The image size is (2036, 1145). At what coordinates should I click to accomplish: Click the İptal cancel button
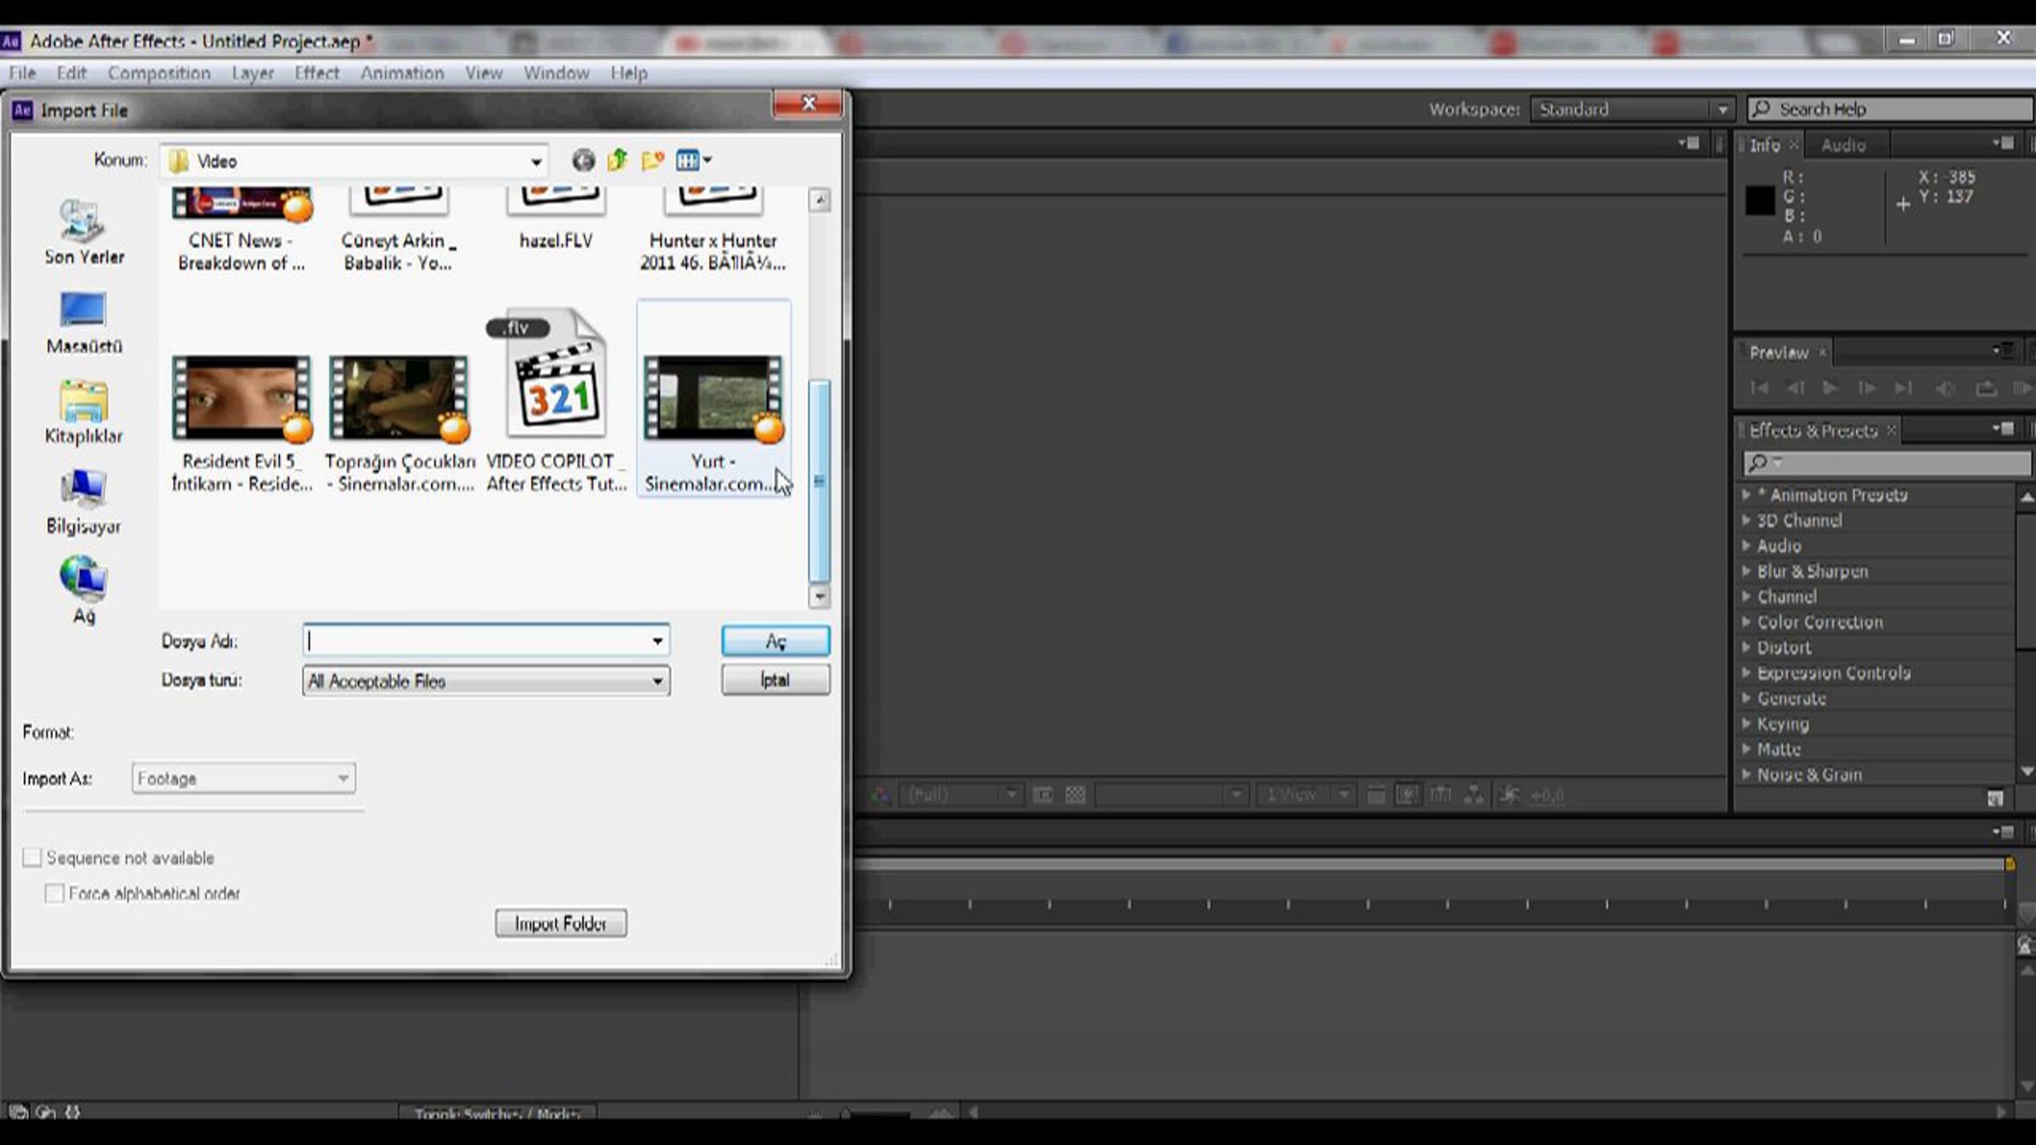pos(775,680)
